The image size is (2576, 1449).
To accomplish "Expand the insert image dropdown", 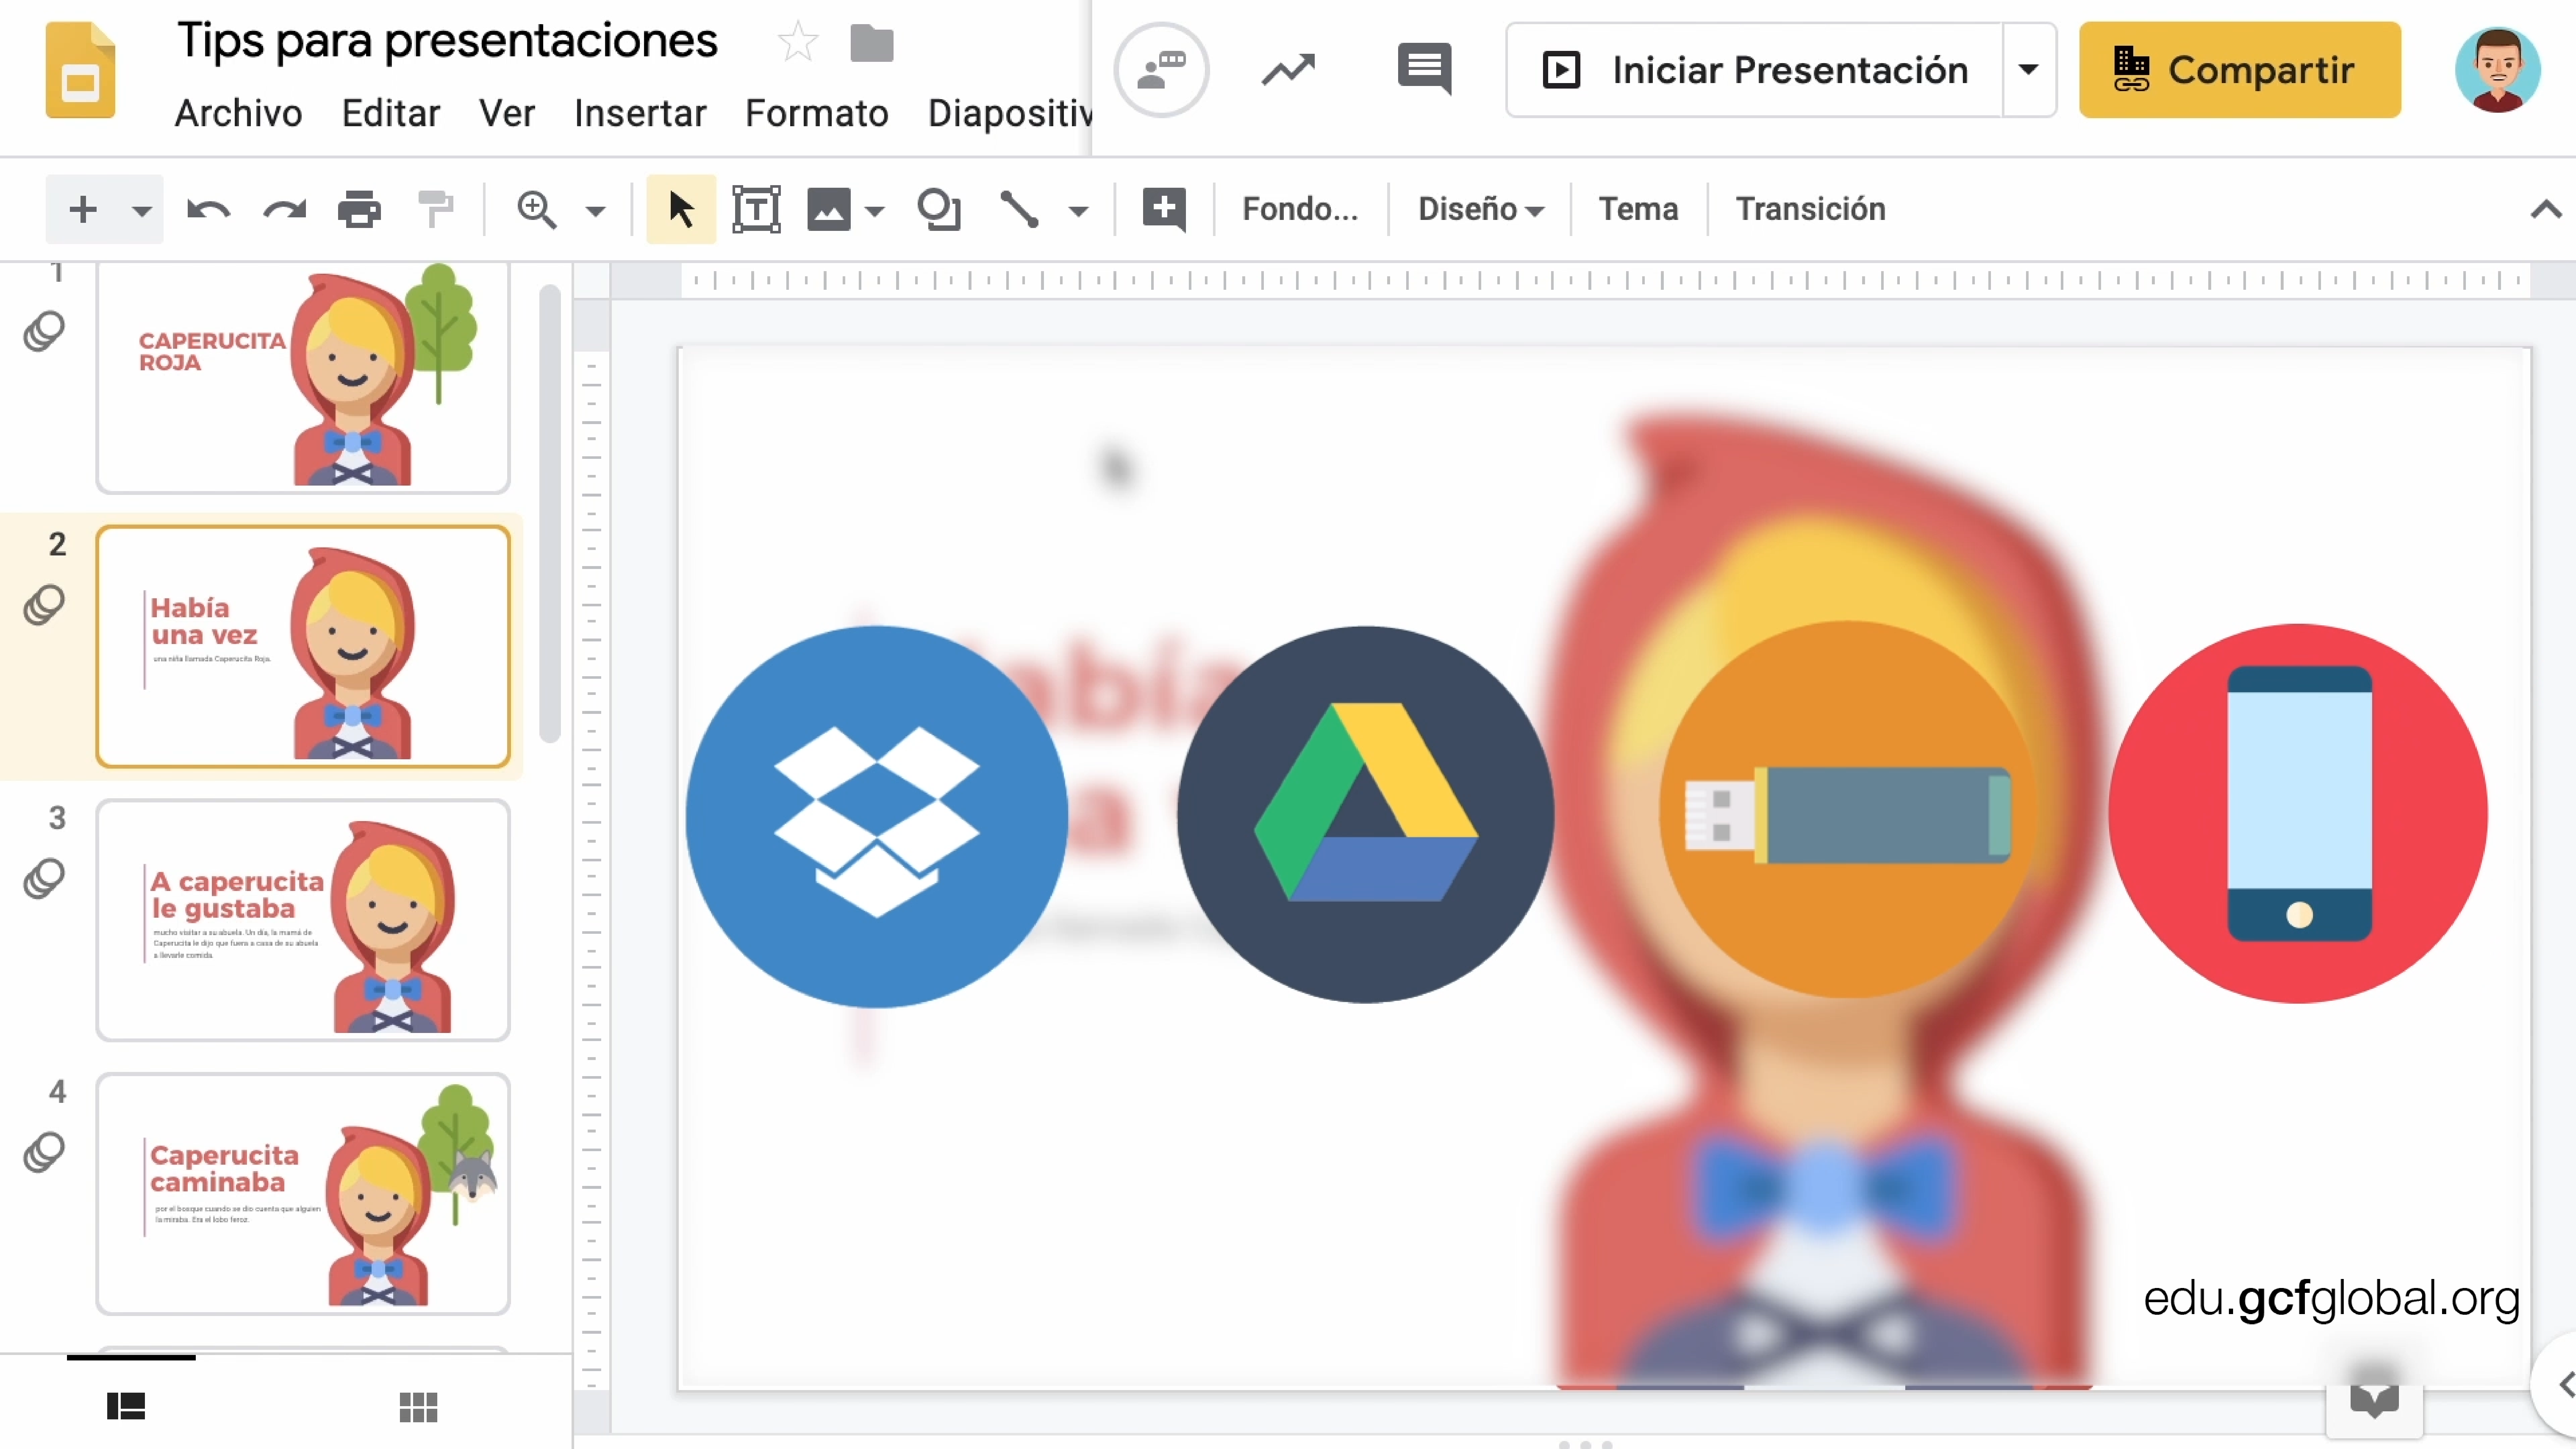I will tap(875, 211).
